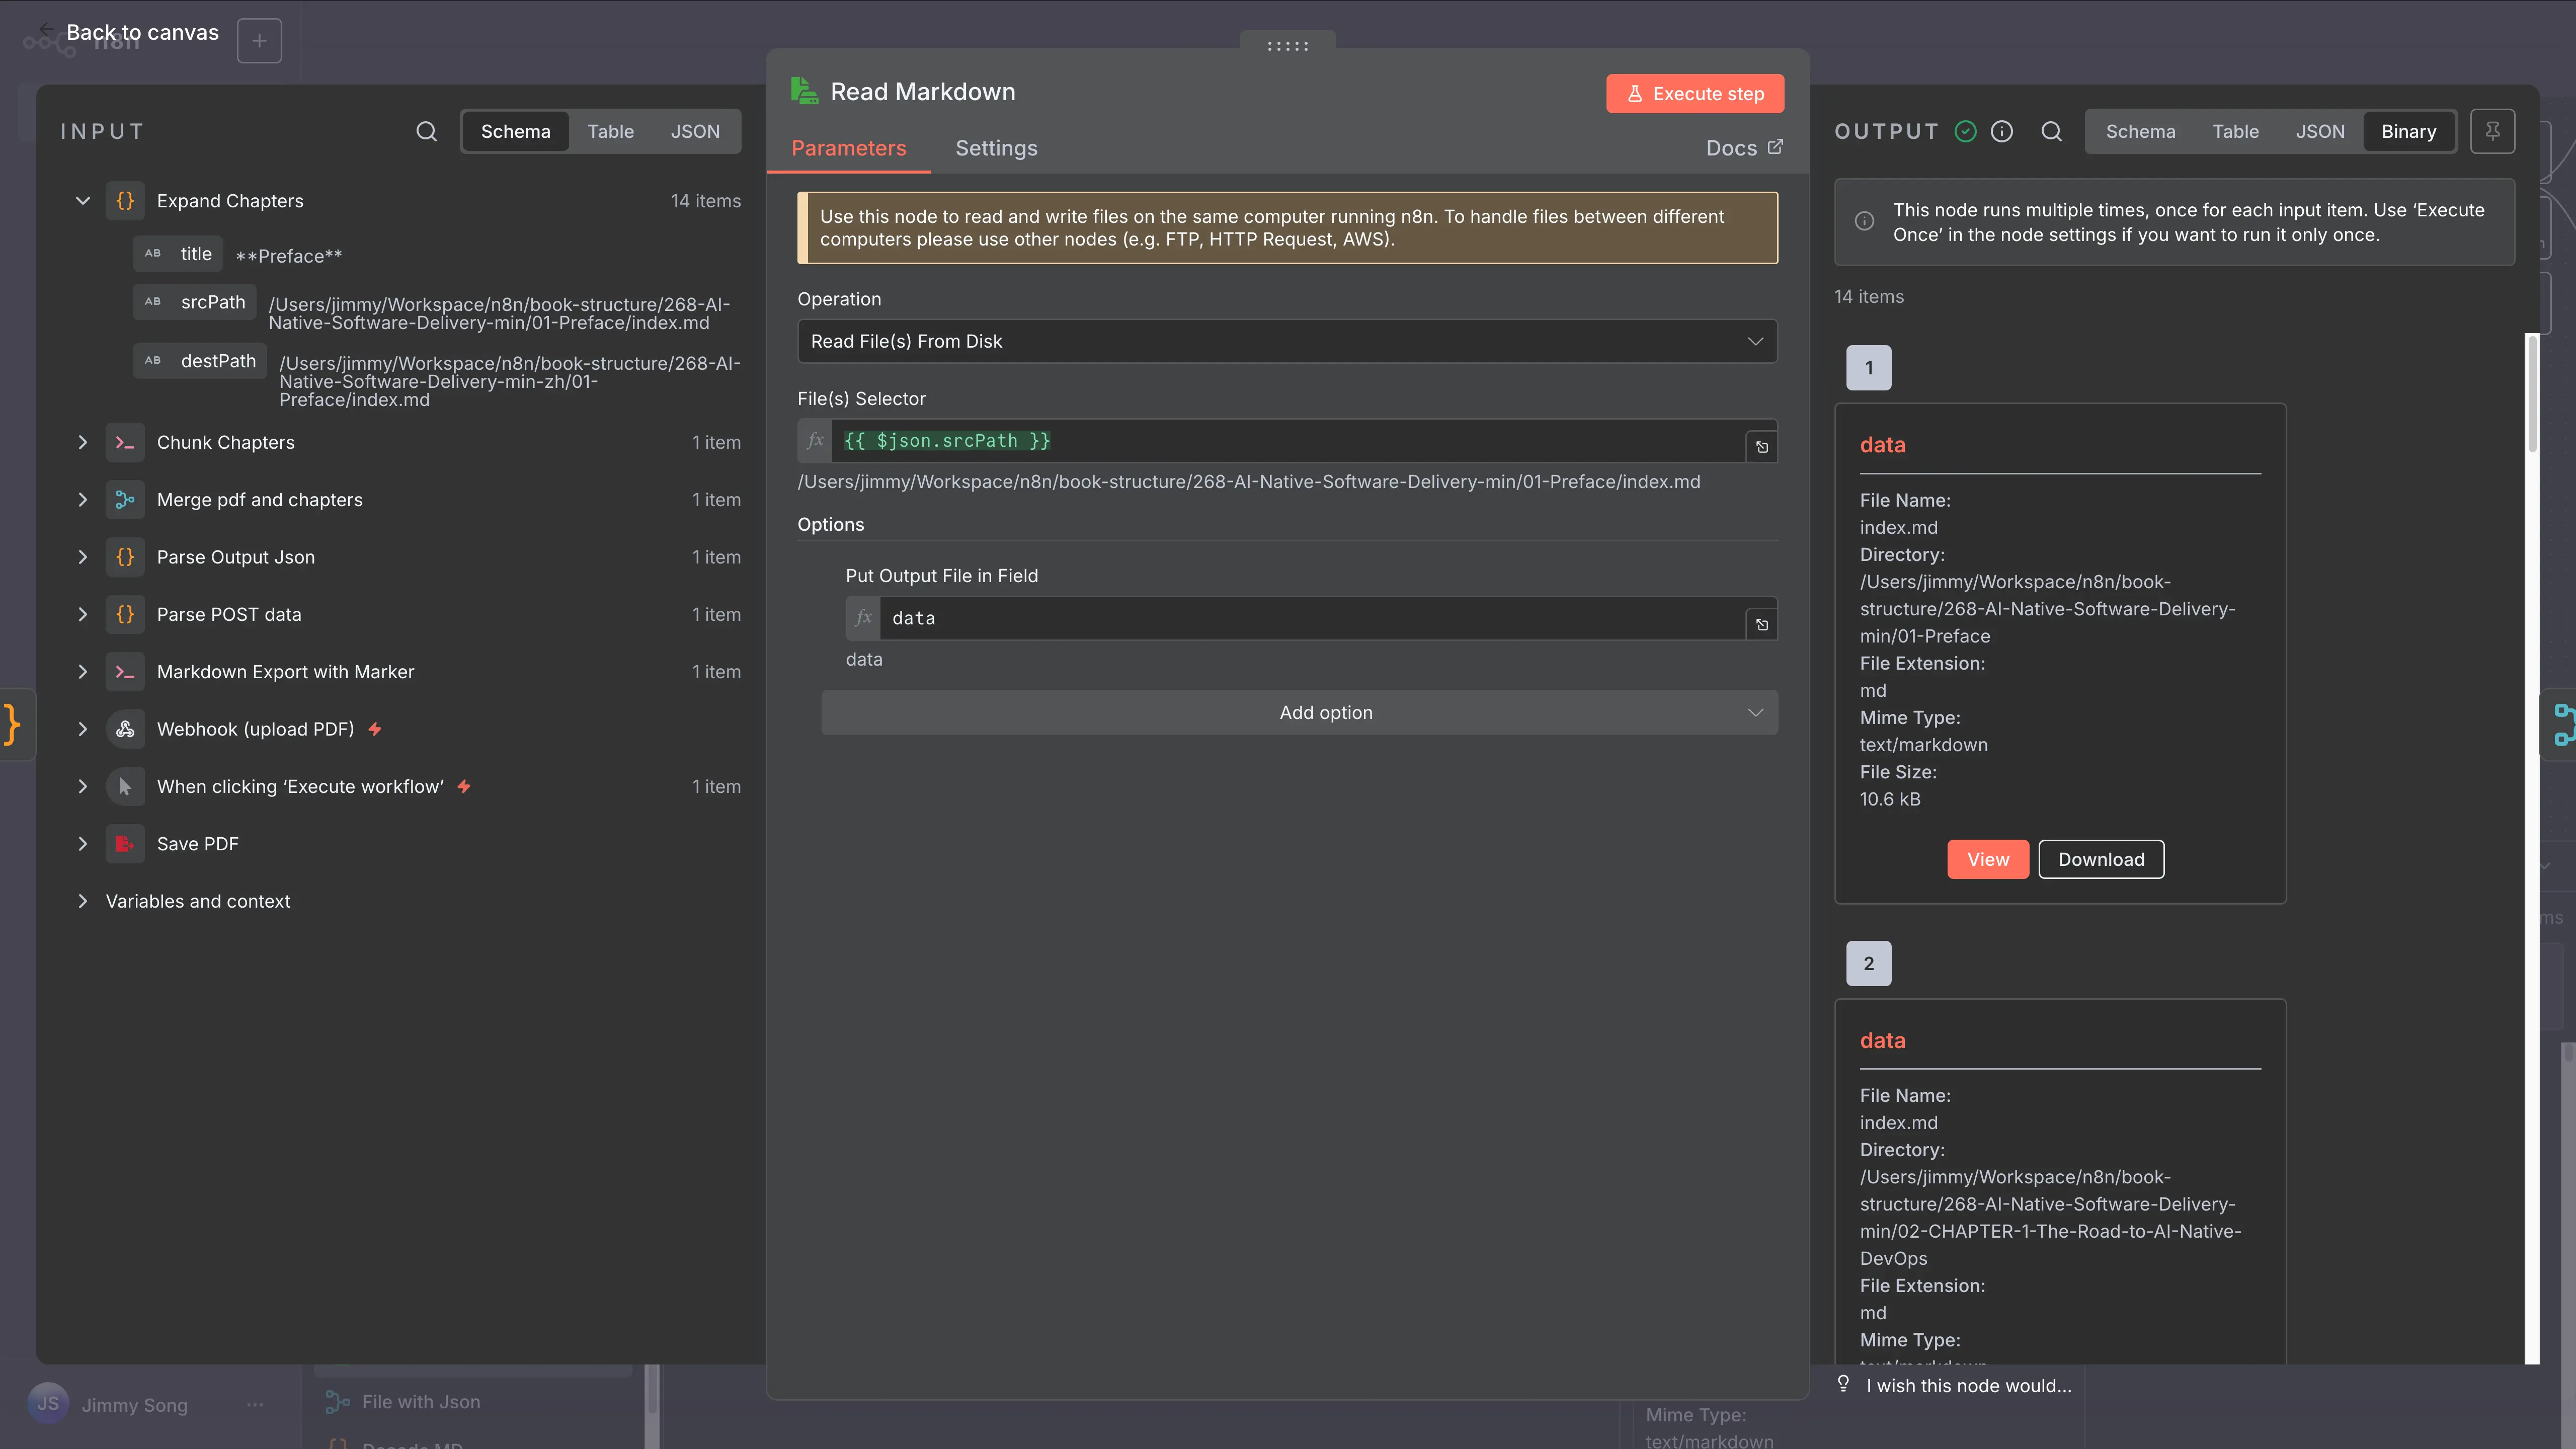Switch output view to Table
The width and height of the screenshot is (2576, 1449).
(2235, 131)
